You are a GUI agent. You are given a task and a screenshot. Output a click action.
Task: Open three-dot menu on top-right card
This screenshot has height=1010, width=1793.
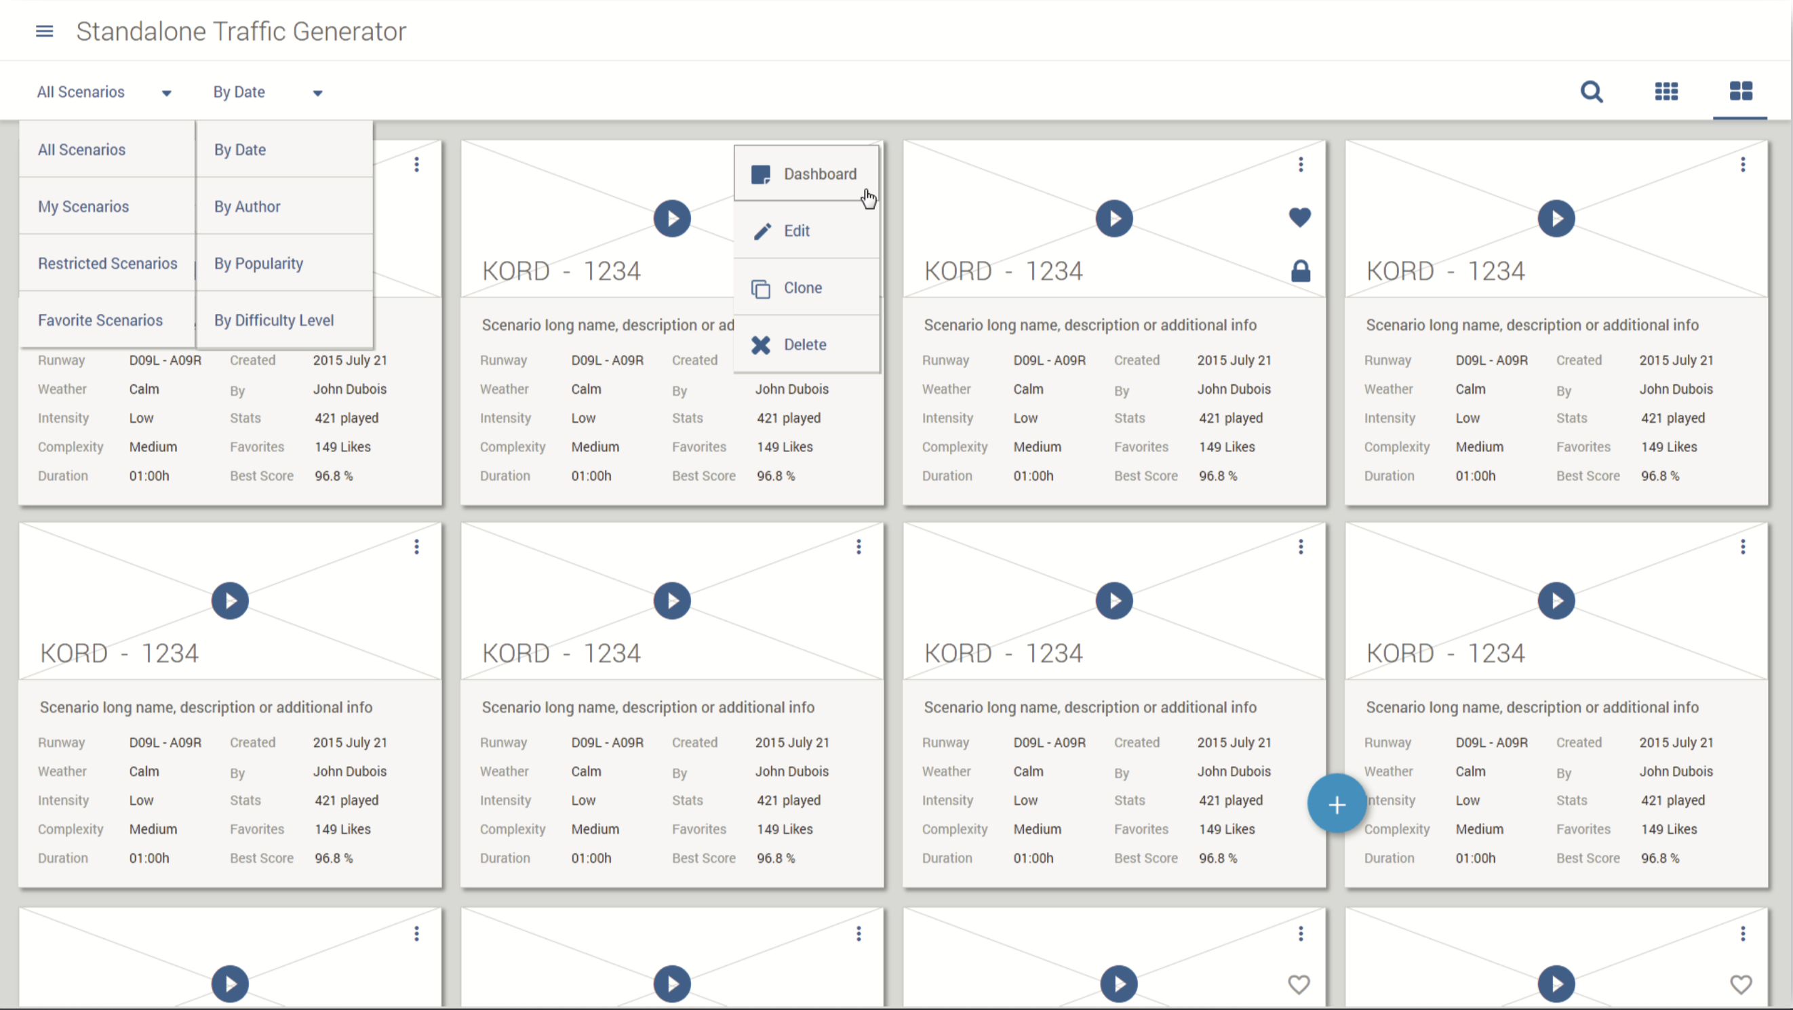click(1742, 165)
